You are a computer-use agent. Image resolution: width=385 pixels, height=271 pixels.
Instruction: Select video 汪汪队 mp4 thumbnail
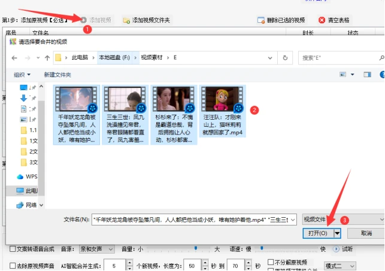[x=223, y=111]
